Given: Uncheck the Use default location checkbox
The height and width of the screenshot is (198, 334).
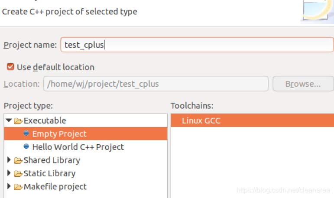Looking at the screenshot, I should (x=10, y=67).
